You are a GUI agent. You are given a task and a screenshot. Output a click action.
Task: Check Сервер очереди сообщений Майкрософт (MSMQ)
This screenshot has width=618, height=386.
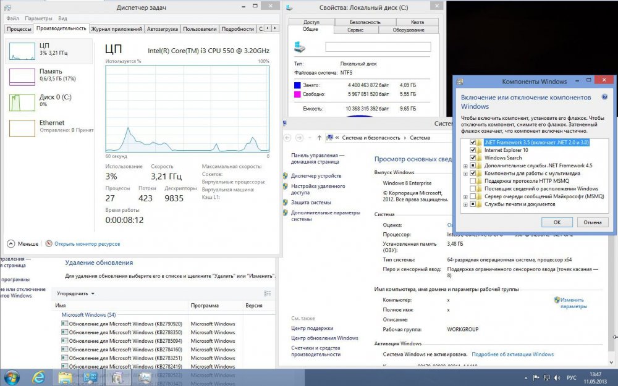click(473, 196)
